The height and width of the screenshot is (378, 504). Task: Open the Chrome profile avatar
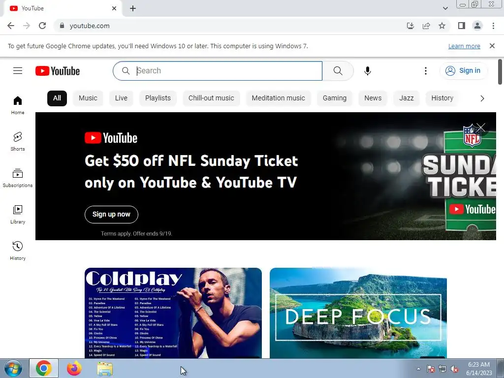click(477, 26)
